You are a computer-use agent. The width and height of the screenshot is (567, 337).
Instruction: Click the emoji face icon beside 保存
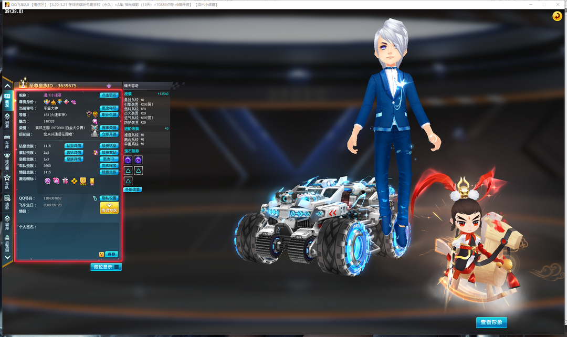coord(102,254)
